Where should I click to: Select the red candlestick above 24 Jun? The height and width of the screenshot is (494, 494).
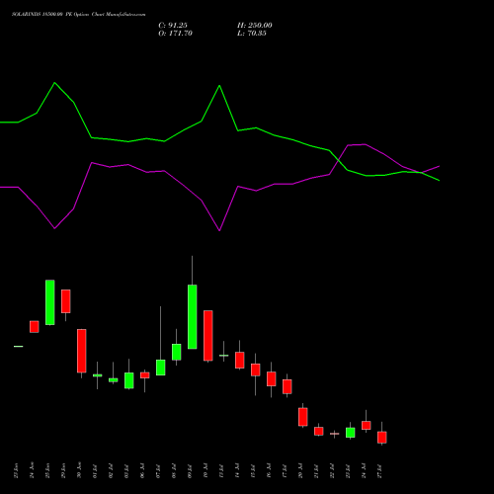click(35, 327)
